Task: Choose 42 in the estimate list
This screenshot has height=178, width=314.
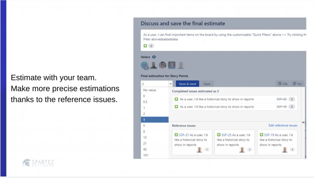Action: tap(155, 149)
